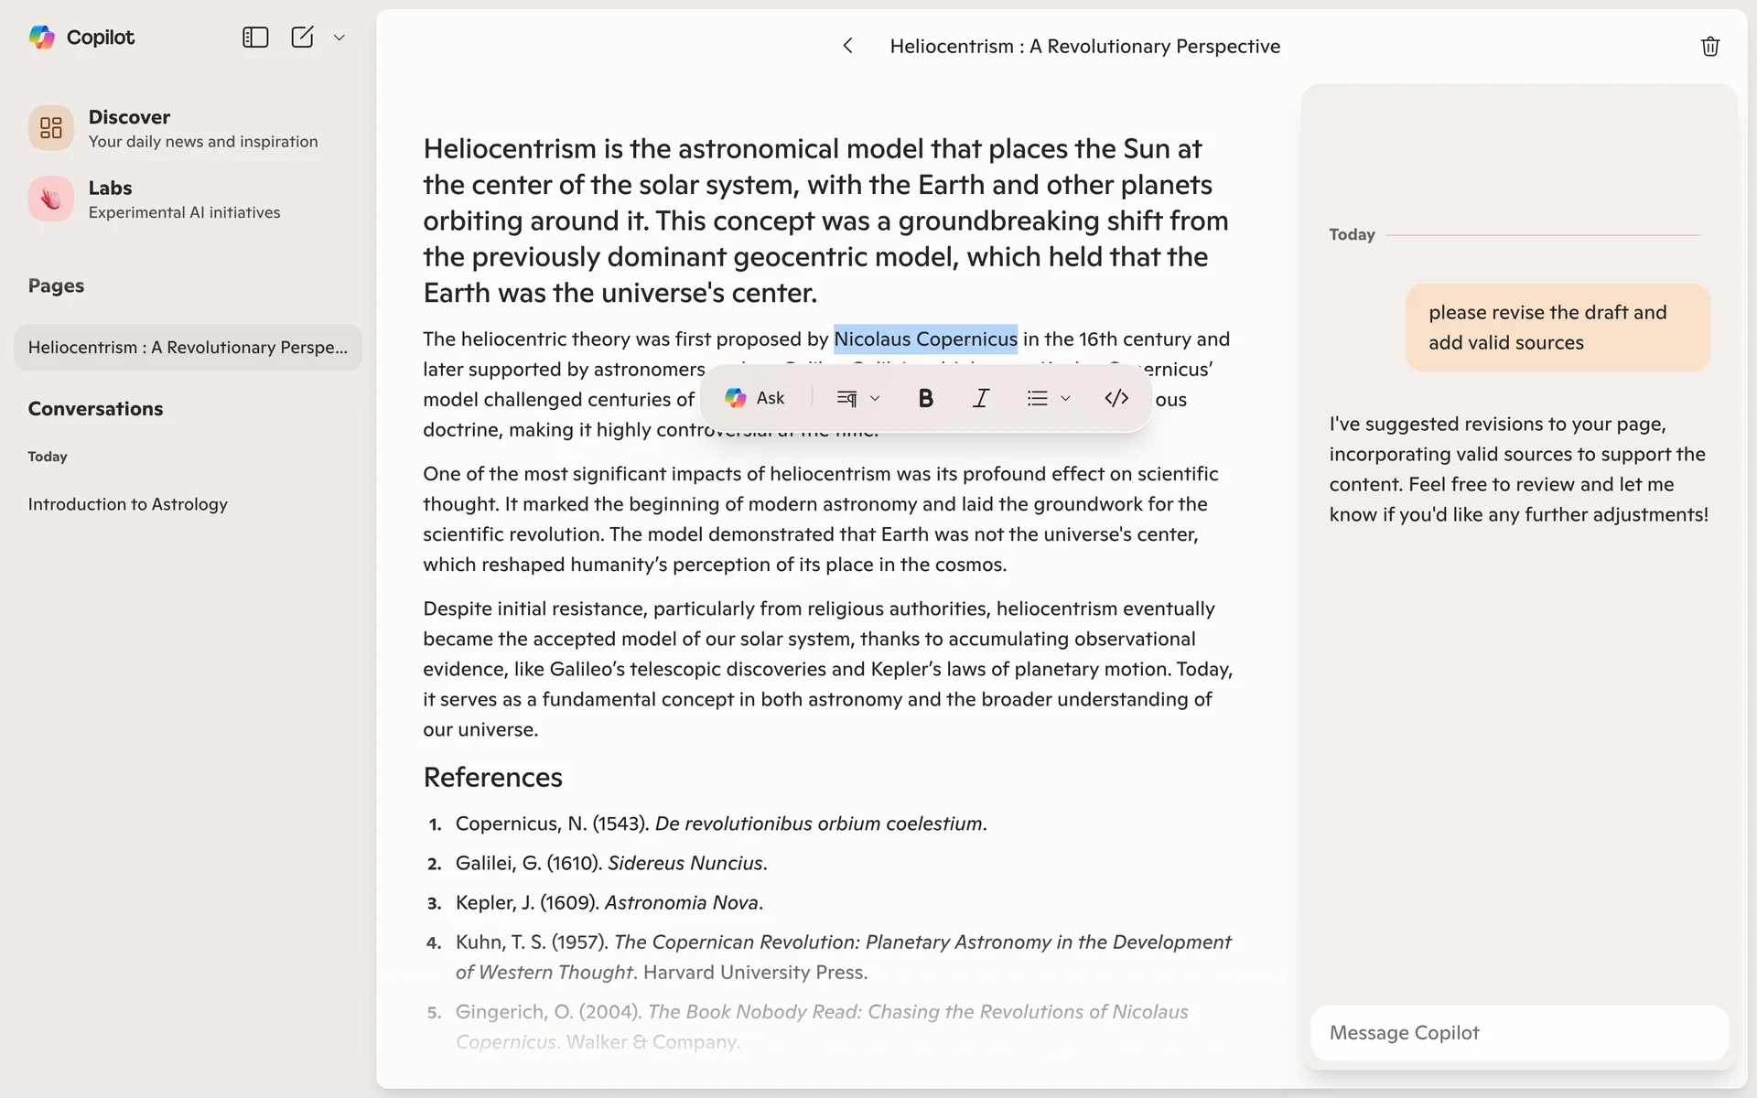Viewport: 1757px width, 1098px height.
Task: Expand the list options dropdown arrow
Action: point(1065,398)
